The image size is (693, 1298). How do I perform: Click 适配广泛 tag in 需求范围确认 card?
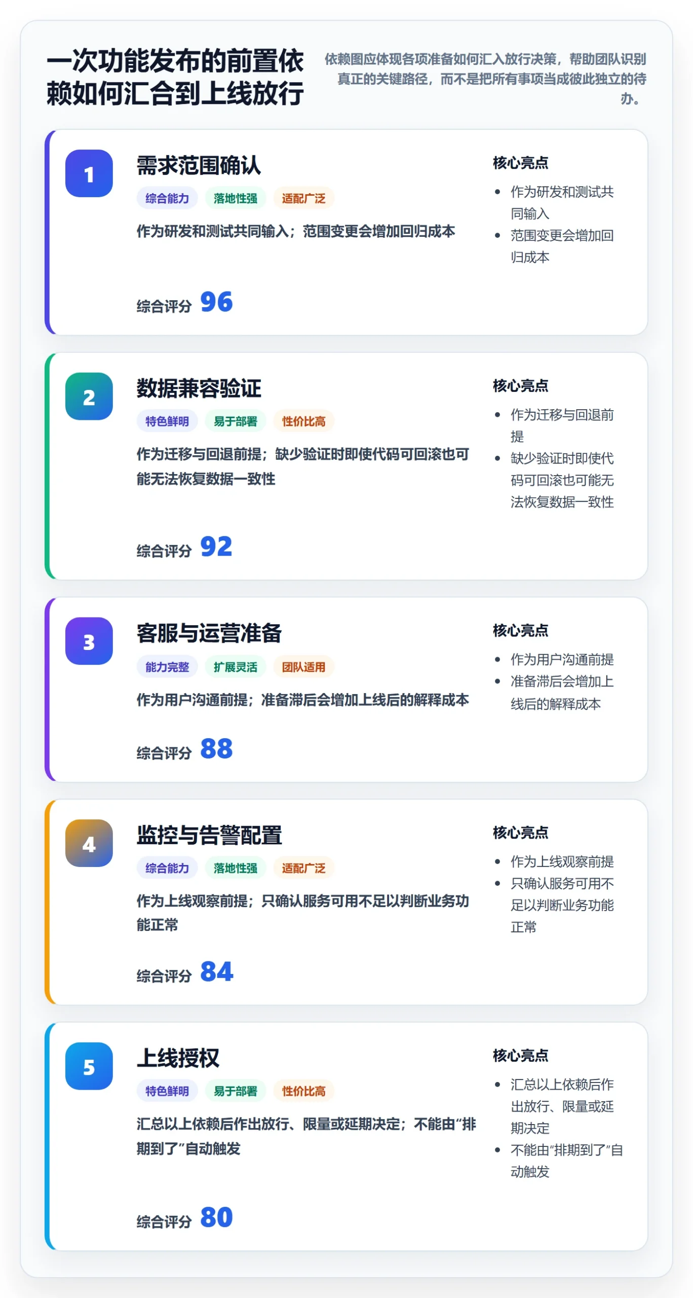click(304, 198)
